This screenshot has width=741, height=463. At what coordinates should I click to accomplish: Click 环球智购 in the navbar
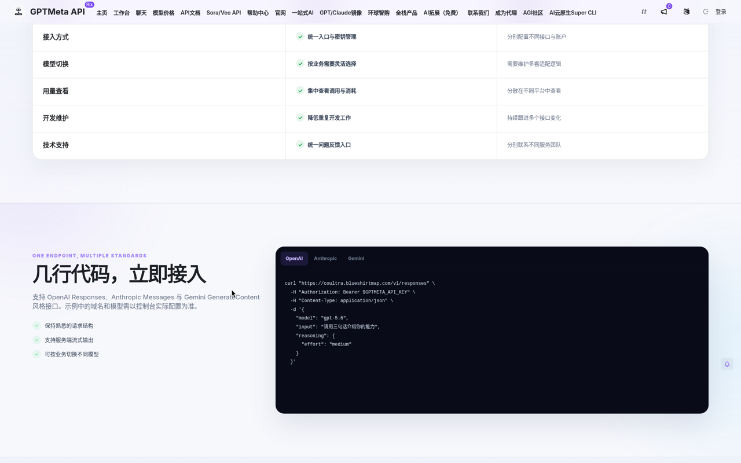pyautogui.click(x=379, y=13)
